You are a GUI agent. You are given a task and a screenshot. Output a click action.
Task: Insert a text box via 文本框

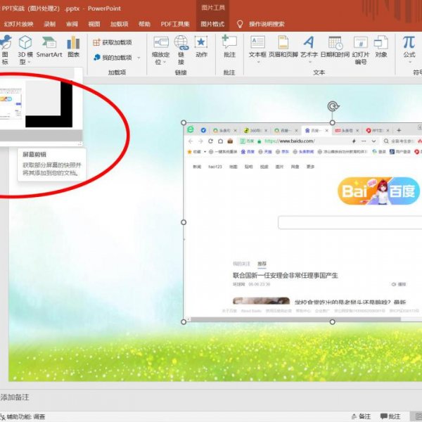257,45
